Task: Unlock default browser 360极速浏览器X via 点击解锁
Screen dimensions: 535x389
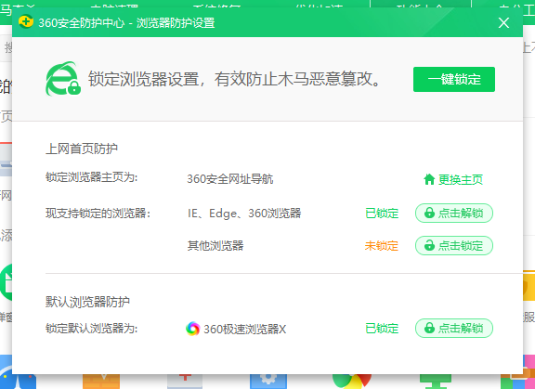Action: 454,328
